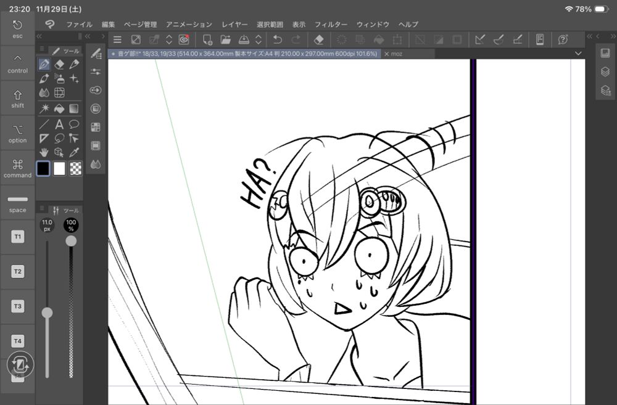Open the Layer palette stack icon on right dock
This screenshot has width=617, height=405.
(605, 72)
